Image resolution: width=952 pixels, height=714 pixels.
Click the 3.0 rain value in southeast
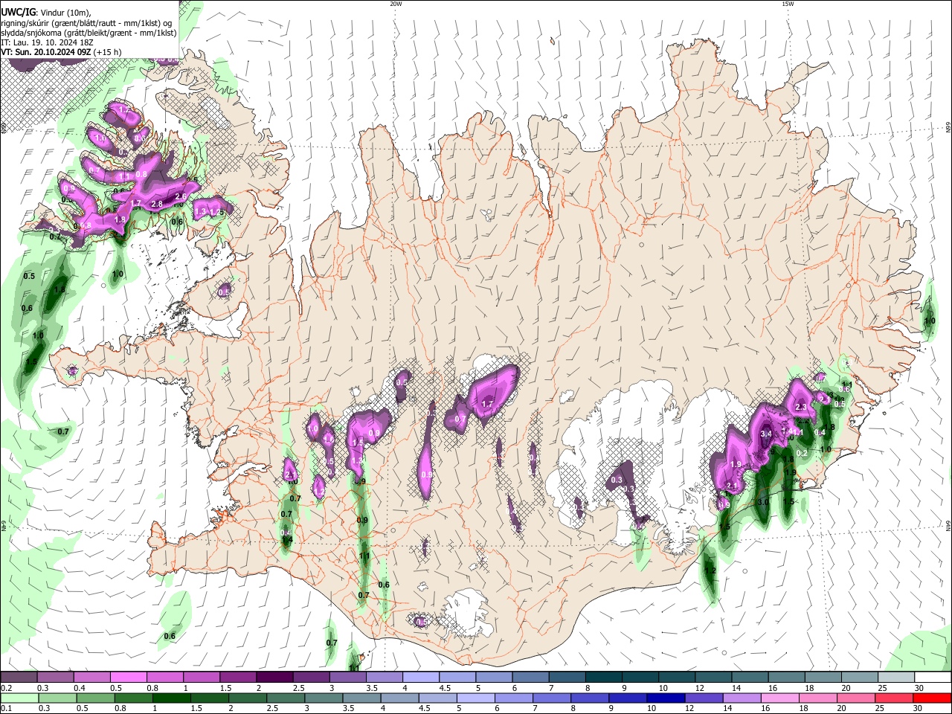[762, 502]
